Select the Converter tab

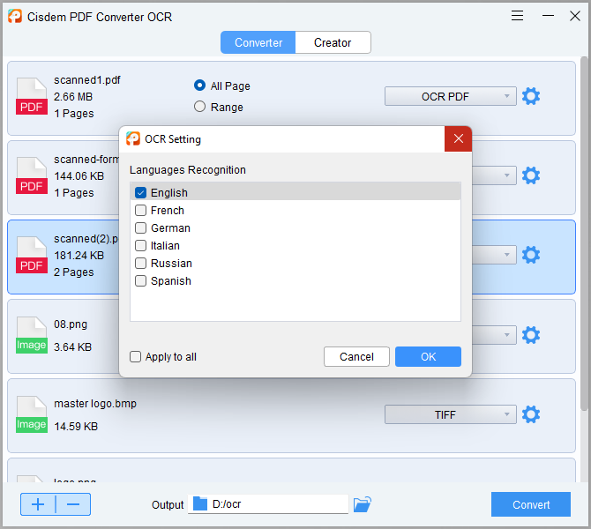point(258,42)
